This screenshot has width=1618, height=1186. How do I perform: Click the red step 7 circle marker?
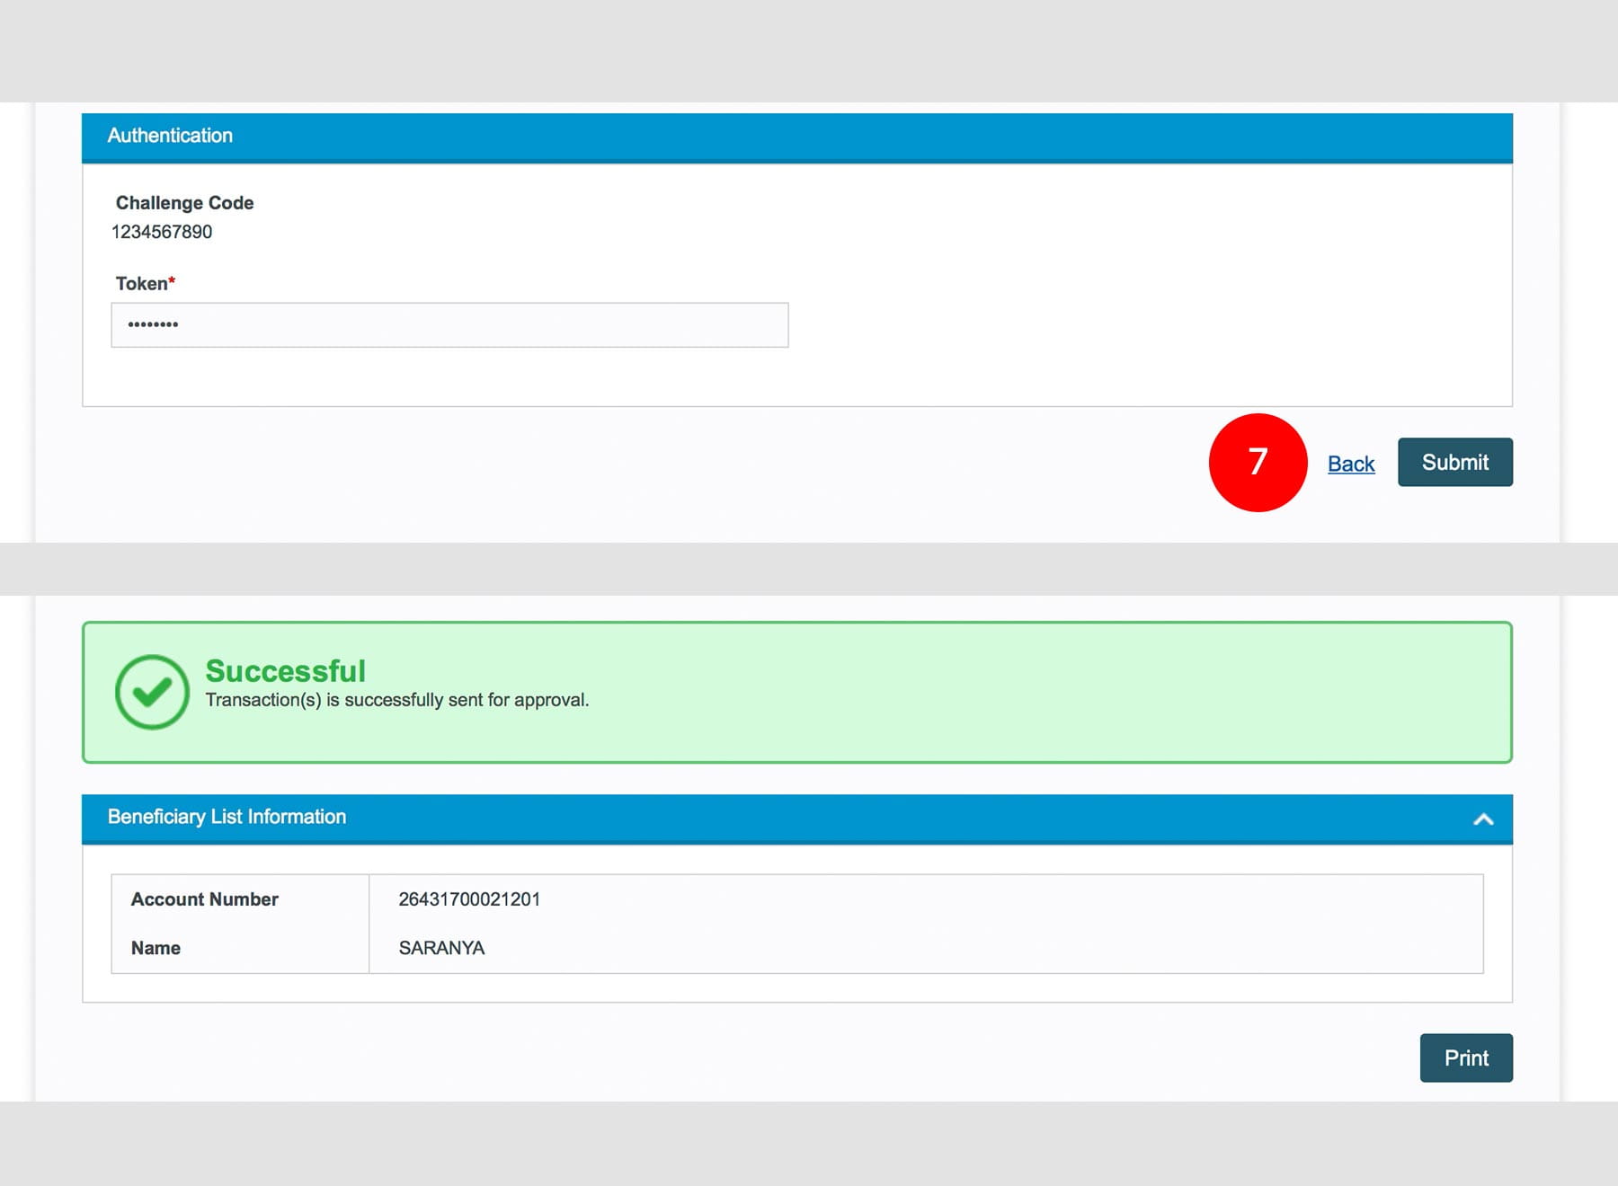(1257, 463)
